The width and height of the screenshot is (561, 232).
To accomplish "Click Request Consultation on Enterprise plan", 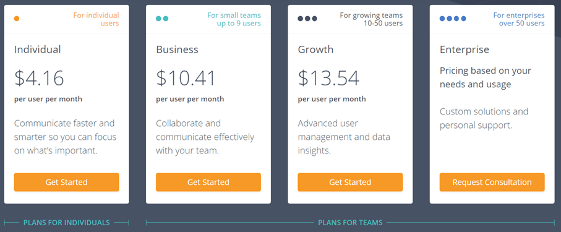I will tap(492, 183).
